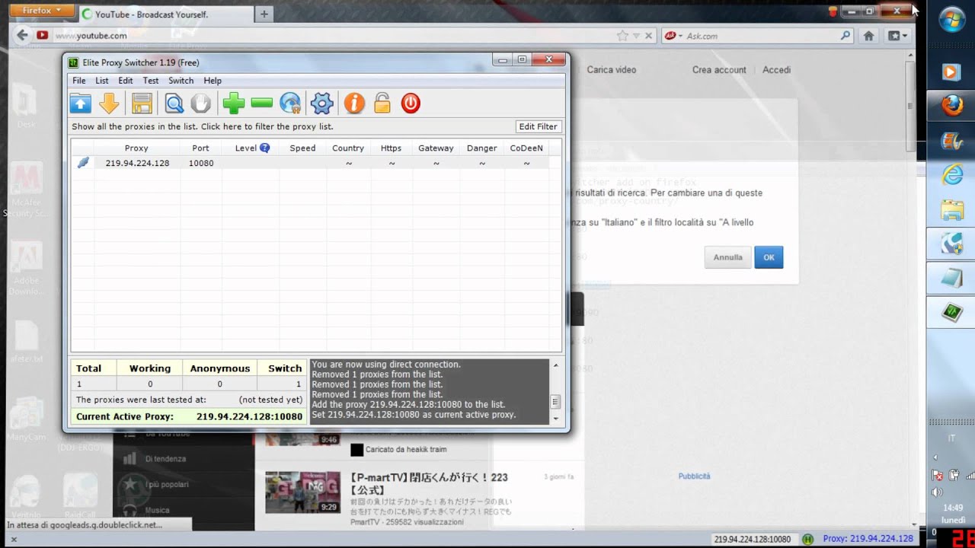Image resolution: width=975 pixels, height=548 pixels.
Task: Launch Firefox from the taskbar
Action: pos(951,106)
